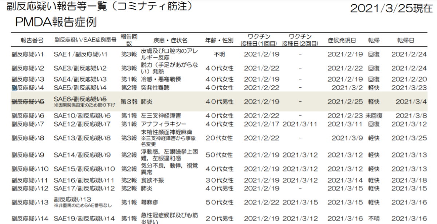Click the 報告番号 column header
This screenshot has width=437, height=224.
pyautogui.click(x=32, y=40)
